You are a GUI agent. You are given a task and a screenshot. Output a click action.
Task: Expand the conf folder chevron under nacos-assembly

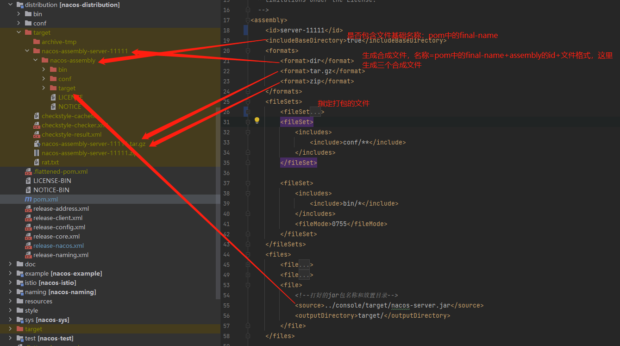tap(44, 79)
